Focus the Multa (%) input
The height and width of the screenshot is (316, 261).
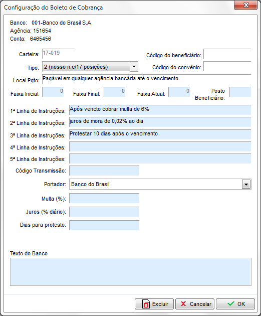(104, 198)
